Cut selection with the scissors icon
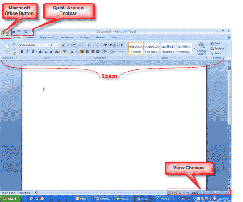 tap(14, 44)
